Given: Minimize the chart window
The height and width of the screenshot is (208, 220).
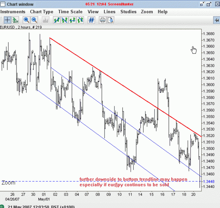Looking at the screenshot, I should pyautogui.click(x=202, y=4).
